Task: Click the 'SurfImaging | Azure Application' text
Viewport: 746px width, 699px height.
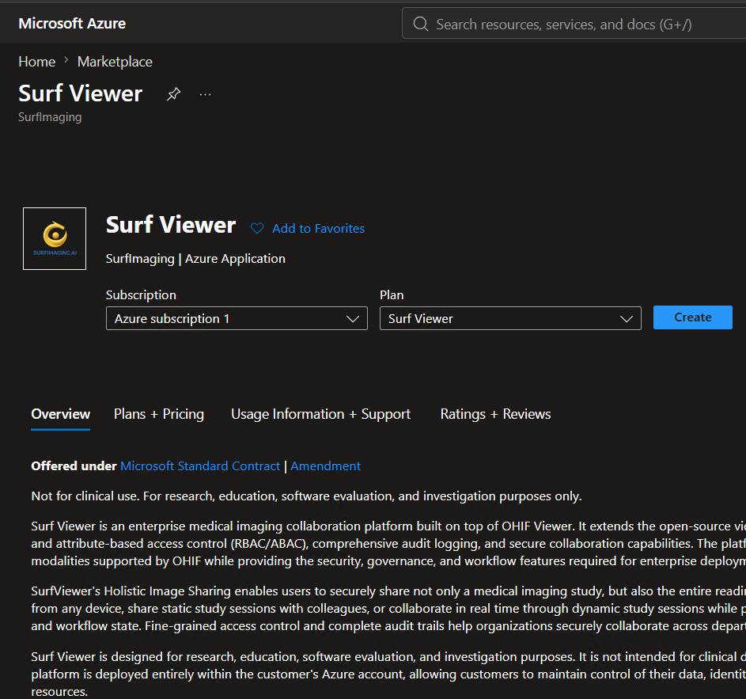Action: (195, 259)
